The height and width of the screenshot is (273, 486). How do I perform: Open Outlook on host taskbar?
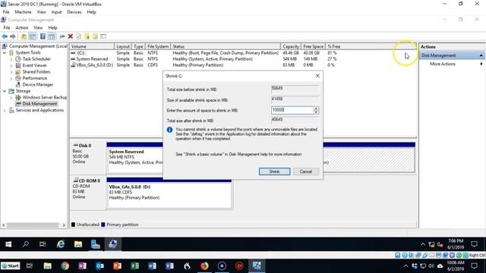pos(99,266)
